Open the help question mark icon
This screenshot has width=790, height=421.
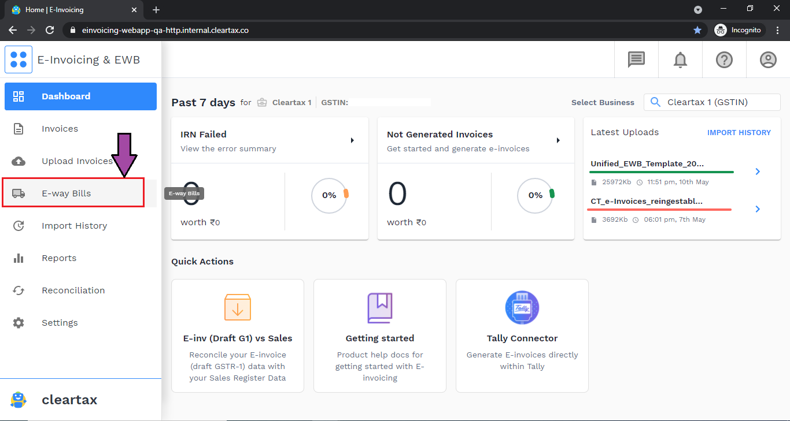tap(724, 59)
